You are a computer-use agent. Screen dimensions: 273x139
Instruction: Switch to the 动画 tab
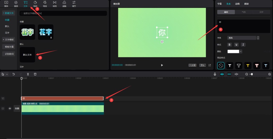[237, 4]
